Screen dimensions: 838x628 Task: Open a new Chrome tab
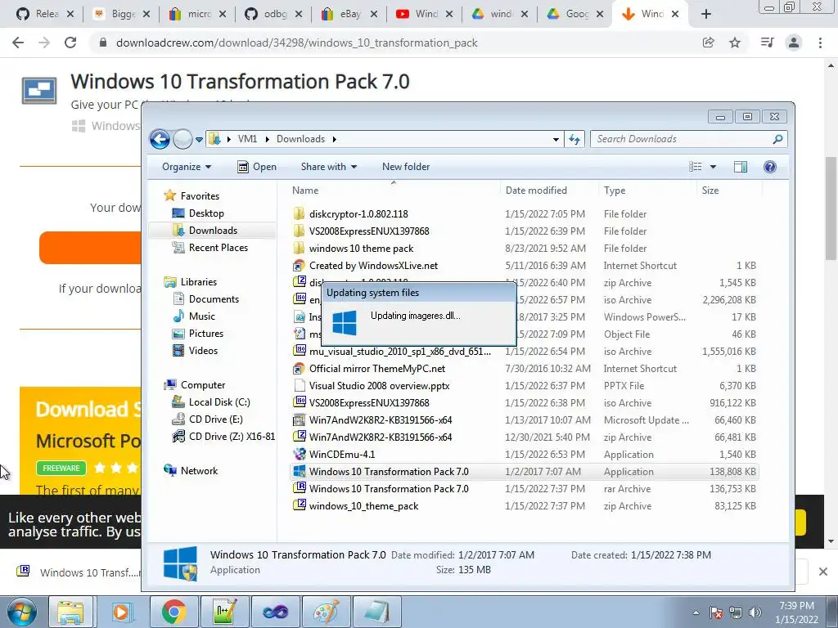click(x=706, y=14)
